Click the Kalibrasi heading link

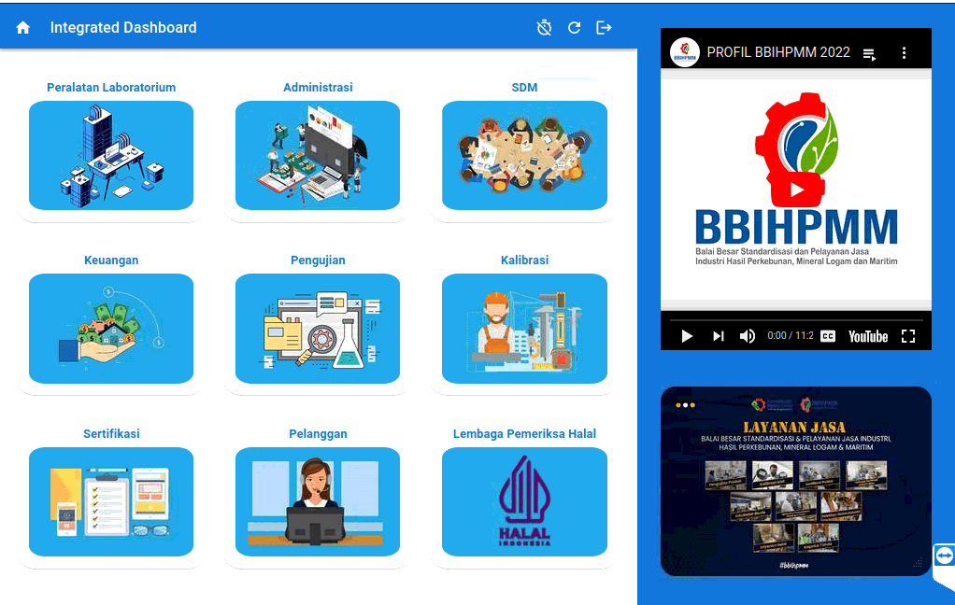pos(524,260)
